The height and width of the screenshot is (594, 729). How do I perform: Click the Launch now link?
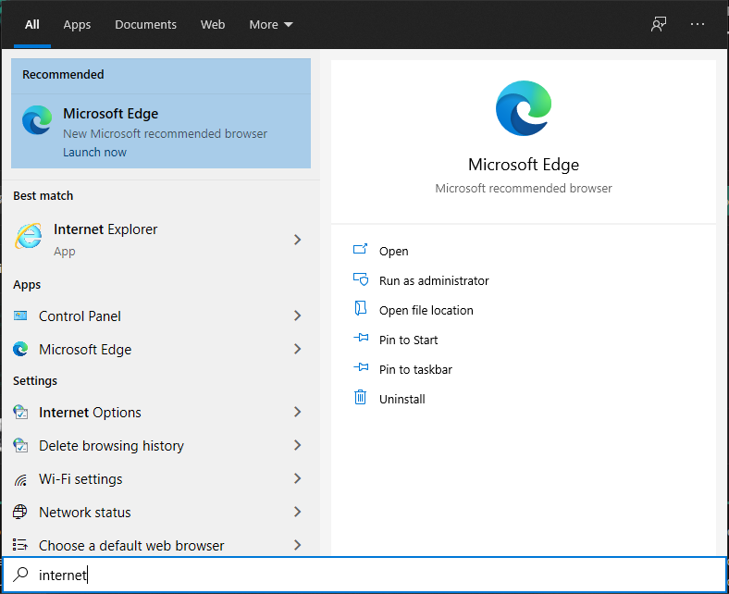94,153
